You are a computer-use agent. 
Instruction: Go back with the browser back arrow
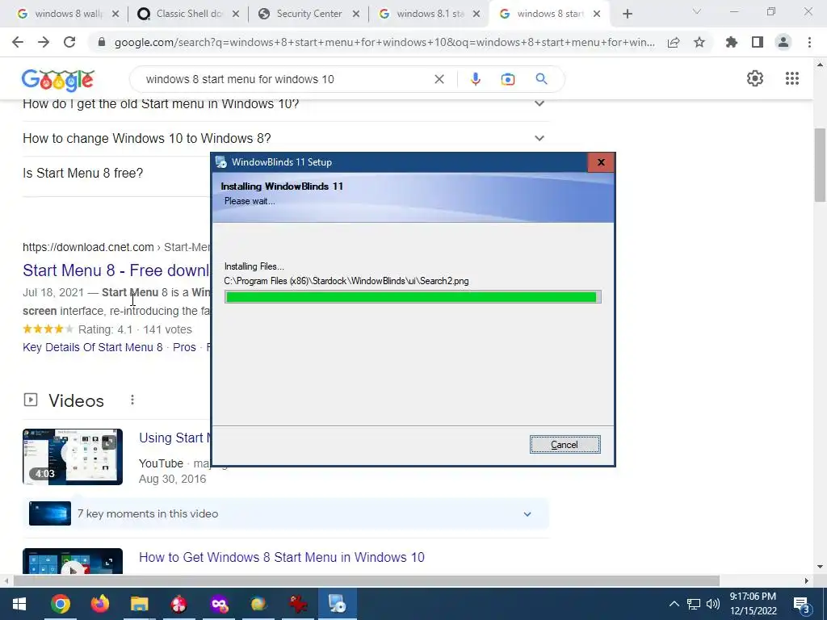pos(18,42)
